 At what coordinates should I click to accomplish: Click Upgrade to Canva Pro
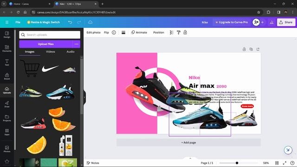coord(232,22)
